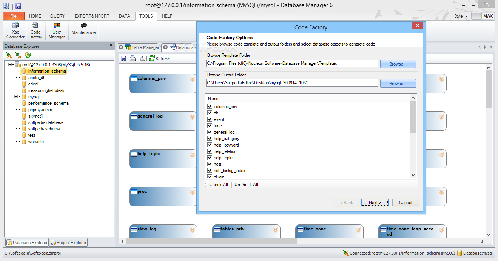Open the DATA ribbon tab
This screenshot has width=498, height=261.
(124, 16)
